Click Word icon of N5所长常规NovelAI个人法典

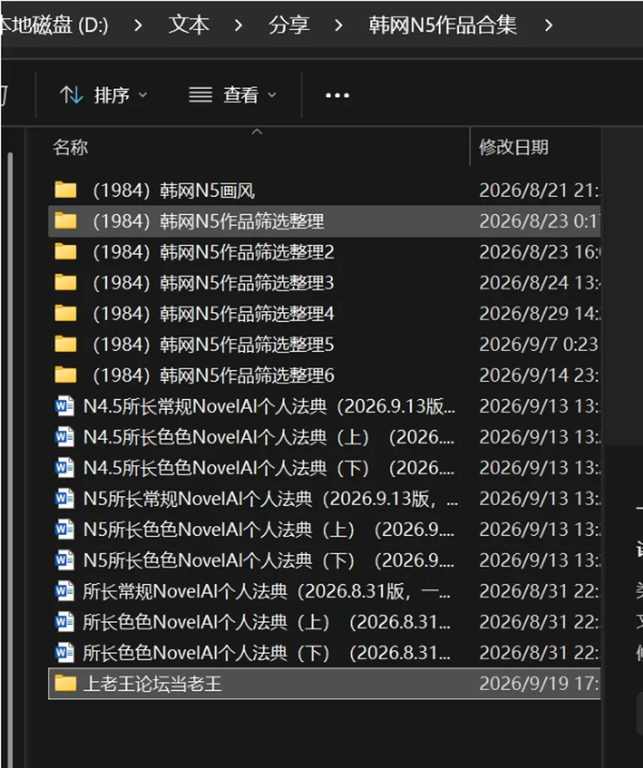65,499
